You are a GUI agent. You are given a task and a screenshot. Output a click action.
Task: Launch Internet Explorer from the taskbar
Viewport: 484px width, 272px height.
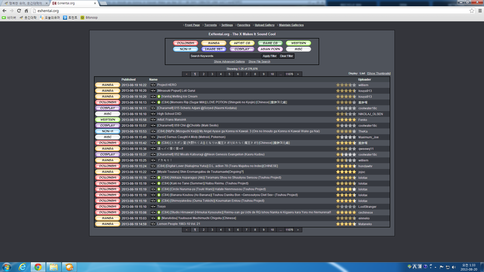point(23,267)
